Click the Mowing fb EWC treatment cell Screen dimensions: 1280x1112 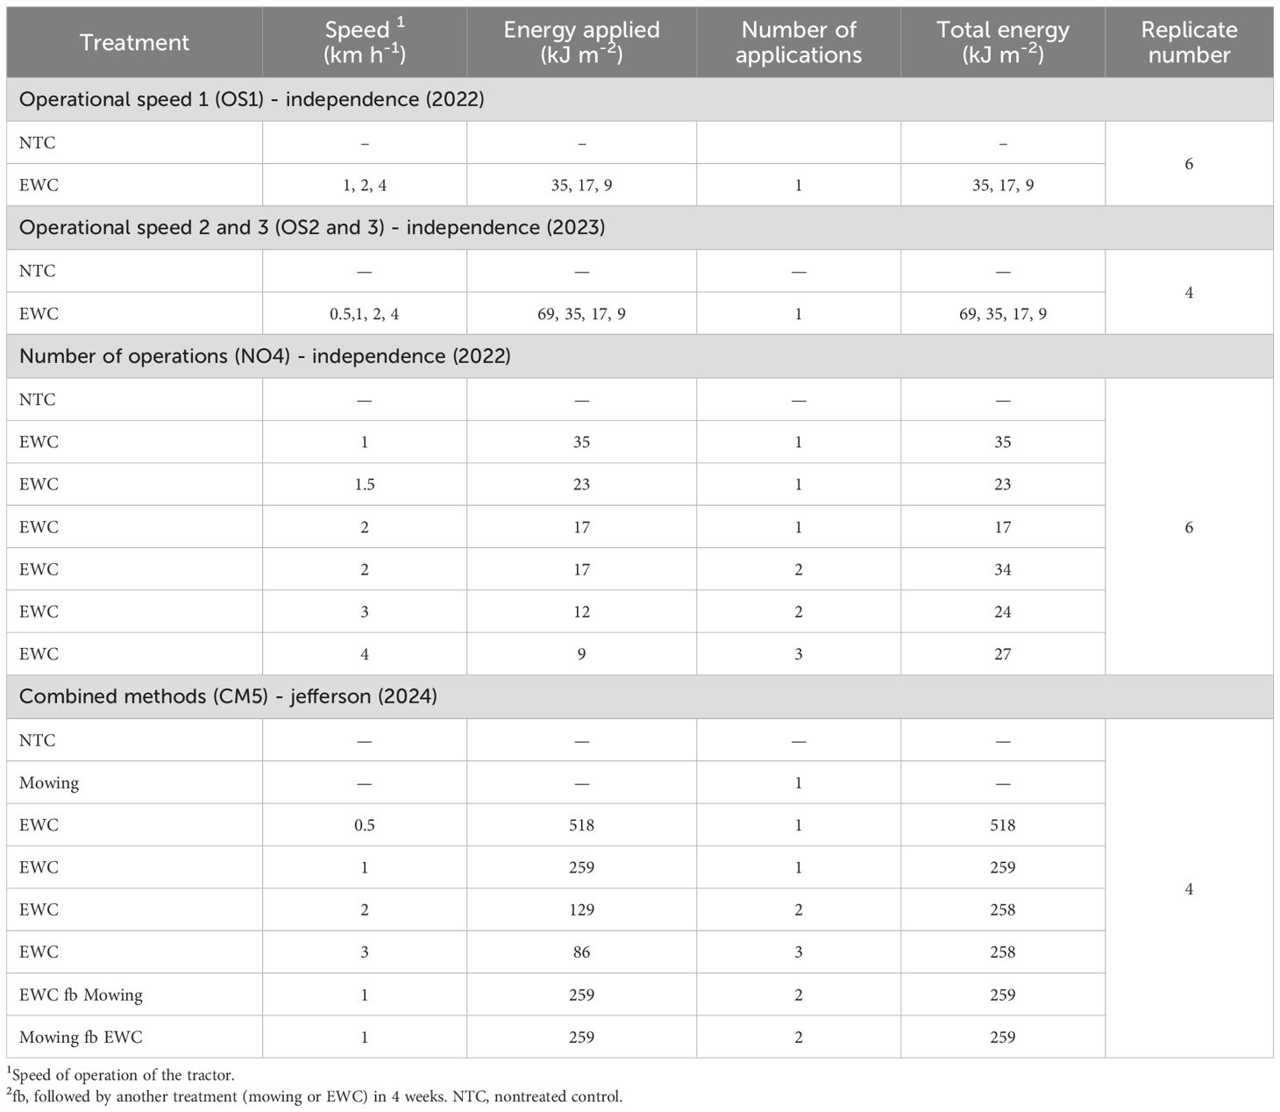pyautogui.click(x=81, y=1037)
